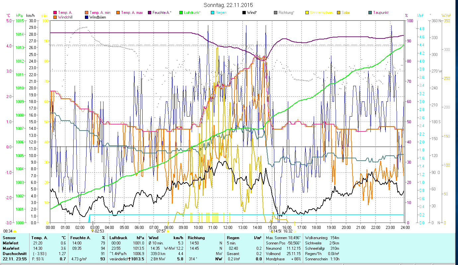This screenshot has width=458, height=265.
Task: Click the 'Temp. A. max' legend label
Action: click(132, 13)
